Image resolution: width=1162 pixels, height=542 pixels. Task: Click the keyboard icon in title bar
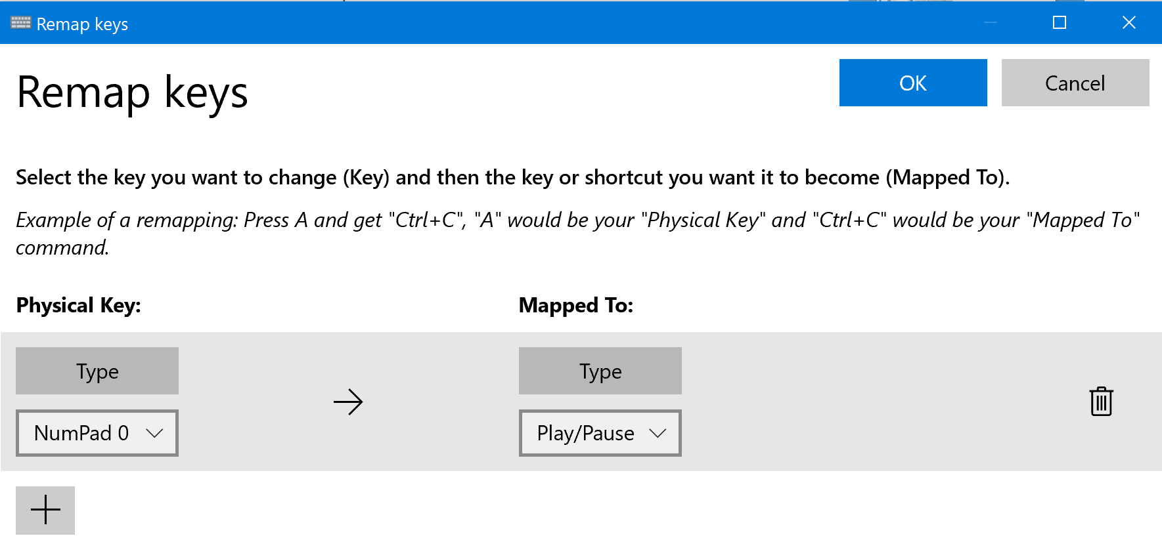pos(20,23)
